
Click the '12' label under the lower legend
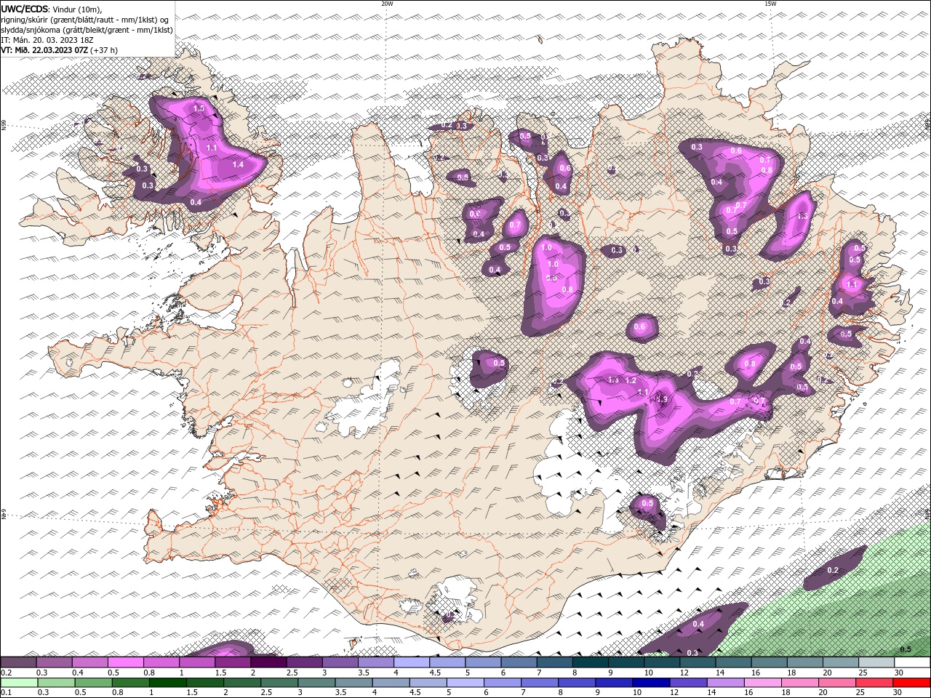674,693
